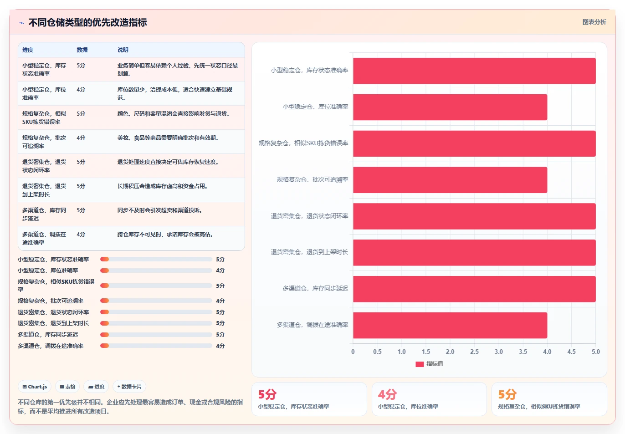Image resolution: width=625 pixels, height=434 pixels.
Task: Click the progress bar for 小型稳定仓，库位准确率
Action: pos(156,271)
